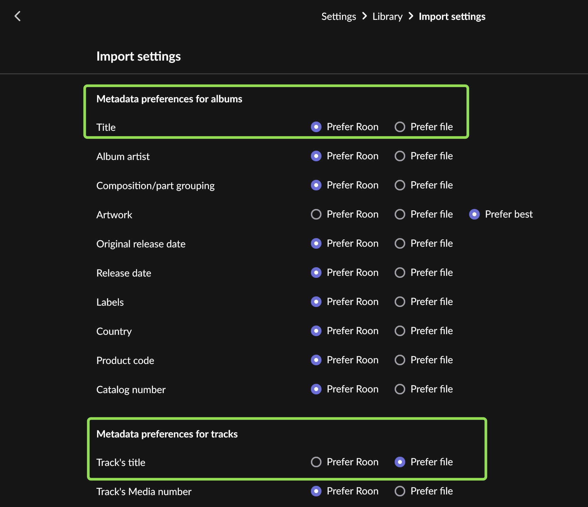Choose Prefer file for Catalog number
Image resolution: width=588 pixels, height=507 pixels.
coord(400,389)
